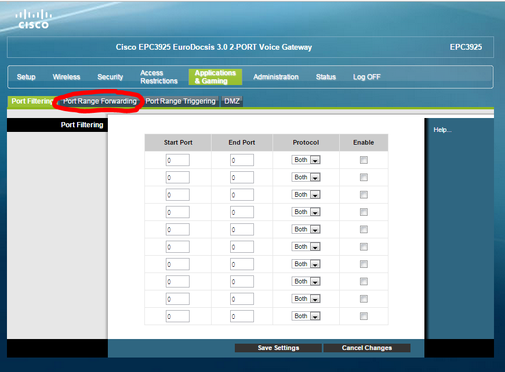Viewport: 505px width, 372px height.
Task: Open the Port Range Forwarding tab
Action: click(x=100, y=101)
